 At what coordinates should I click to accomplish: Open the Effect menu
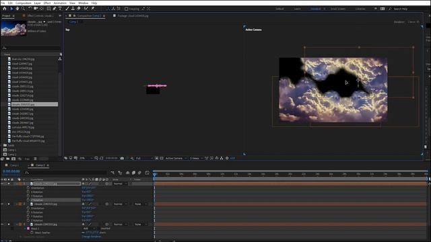(x=47, y=3)
